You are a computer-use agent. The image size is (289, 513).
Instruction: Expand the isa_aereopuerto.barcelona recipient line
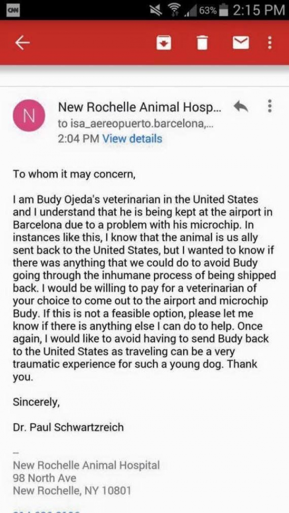[x=136, y=123]
